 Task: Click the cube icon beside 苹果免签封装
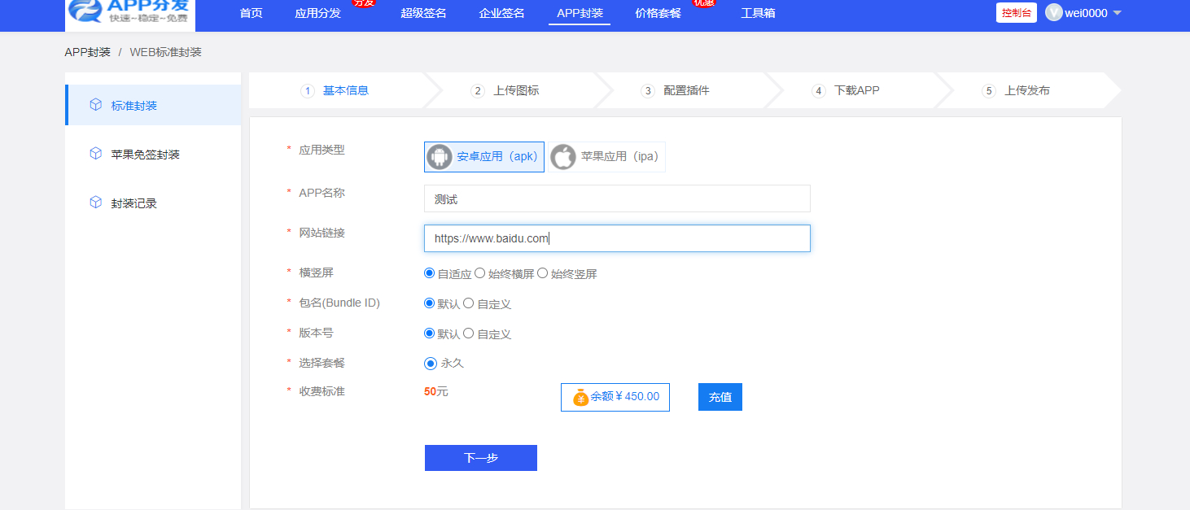point(95,154)
